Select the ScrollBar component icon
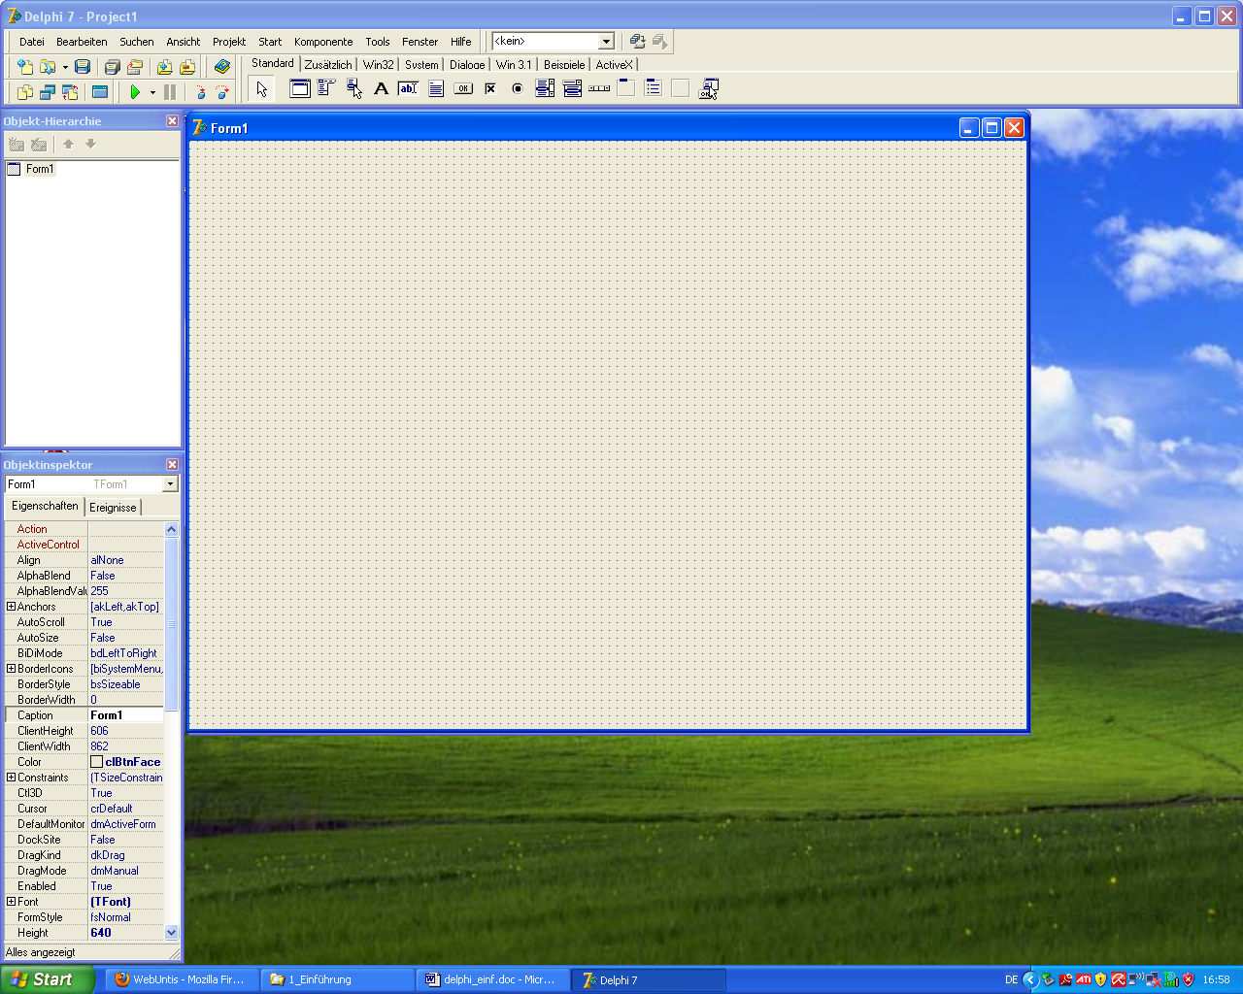This screenshot has width=1243, height=994. coord(599,89)
